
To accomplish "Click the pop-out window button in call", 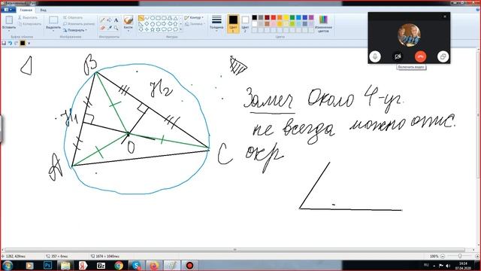I will tap(443, 56).
